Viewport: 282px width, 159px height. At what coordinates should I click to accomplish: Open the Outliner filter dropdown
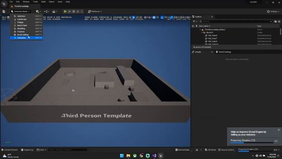[195, 22]
